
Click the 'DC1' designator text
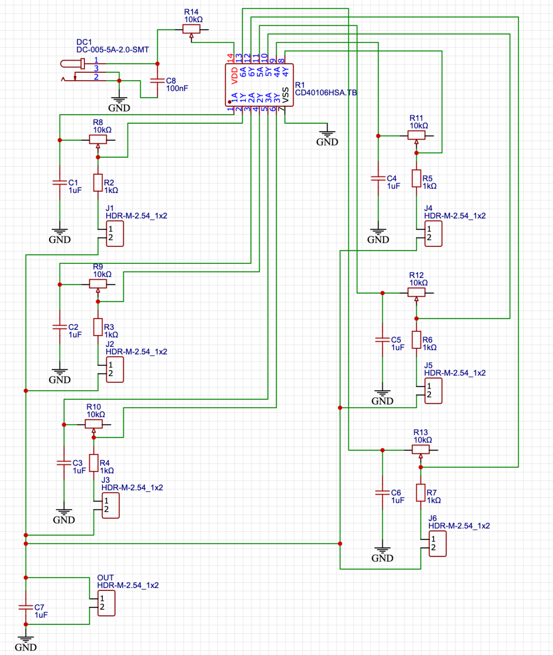pyautogui.click(x=84, y=42)
